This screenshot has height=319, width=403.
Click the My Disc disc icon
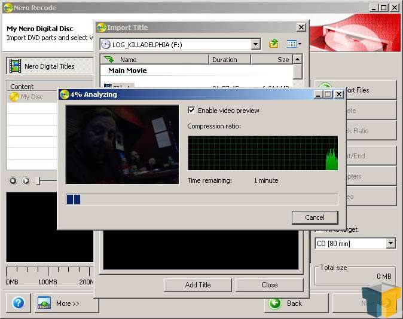tap(14, 97)
